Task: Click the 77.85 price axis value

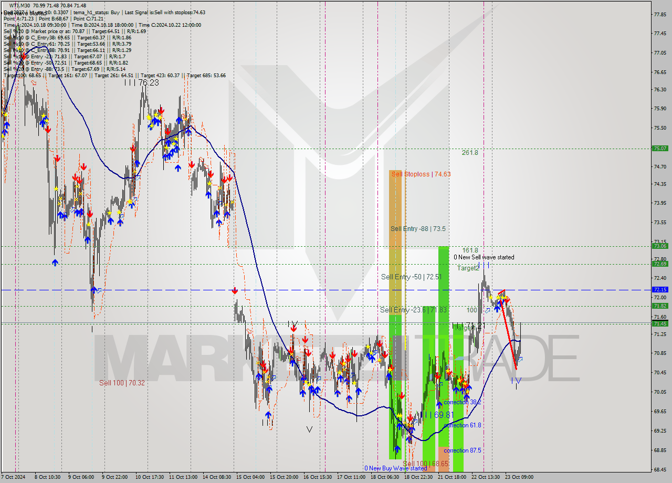Action: [660, 14]
